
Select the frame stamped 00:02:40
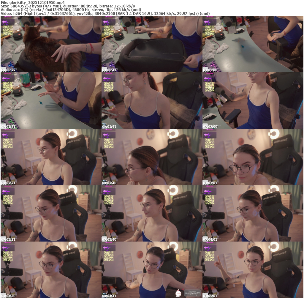(x=152, y=157)
